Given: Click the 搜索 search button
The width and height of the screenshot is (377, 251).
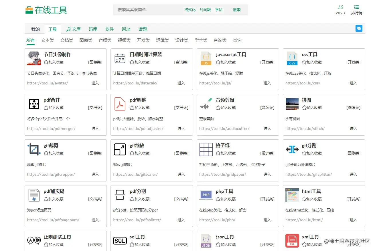Looking at the screenshot, I should [x=236, y=10].
